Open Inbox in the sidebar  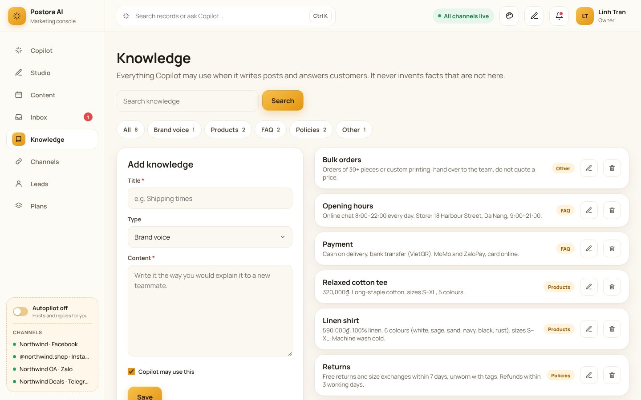pyautogui.click(x=52, y=117)
